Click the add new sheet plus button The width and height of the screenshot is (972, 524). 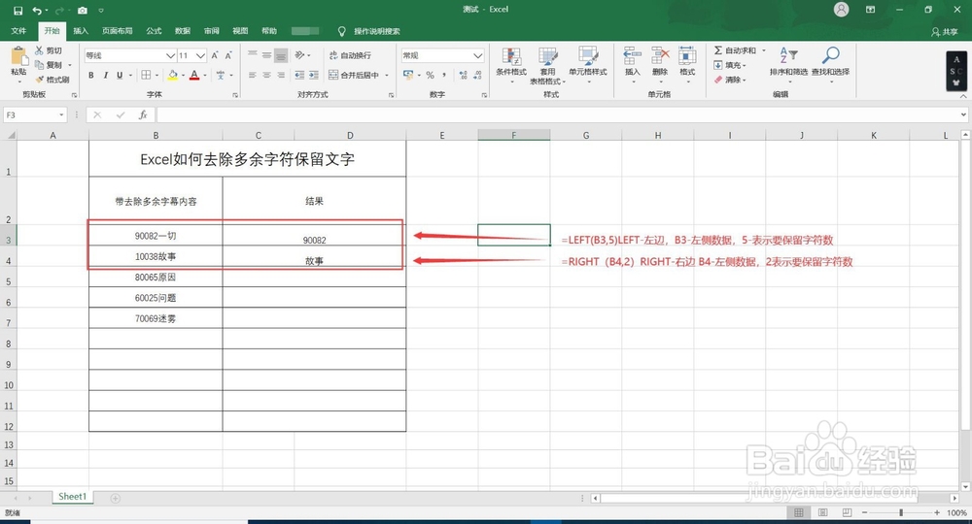coord(115,498)
